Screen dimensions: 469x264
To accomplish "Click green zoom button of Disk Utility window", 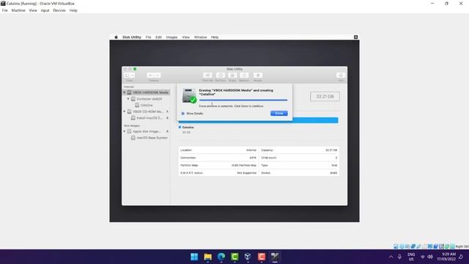I will coord(135,69).
